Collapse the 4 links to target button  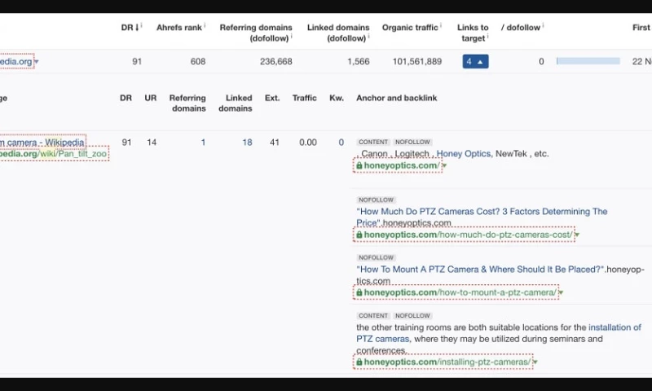tap(475, 61)
